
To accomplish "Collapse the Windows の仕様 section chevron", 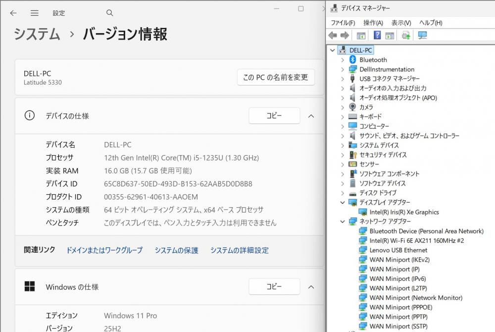I will coord(311,287).
